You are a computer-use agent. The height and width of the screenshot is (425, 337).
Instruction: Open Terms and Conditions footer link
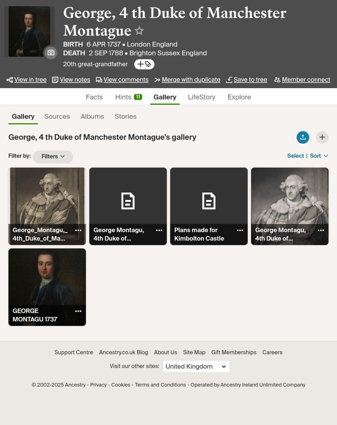tap(161, 385)
